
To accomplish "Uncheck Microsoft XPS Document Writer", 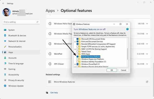I will click(x=78, y=39).
